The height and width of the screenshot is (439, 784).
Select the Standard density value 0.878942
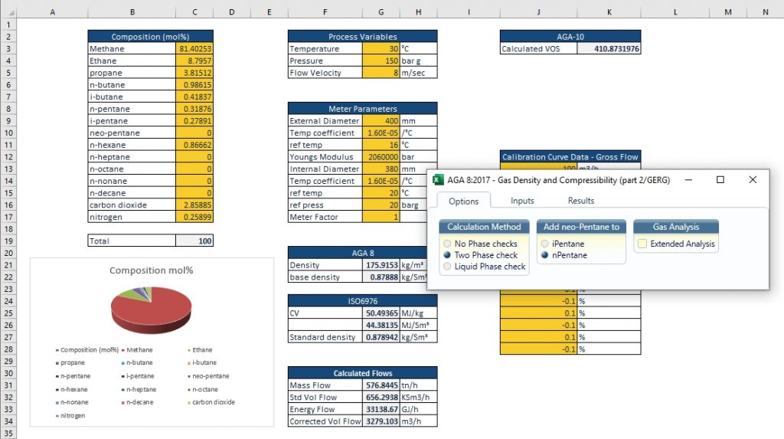(x=381, y=337)
